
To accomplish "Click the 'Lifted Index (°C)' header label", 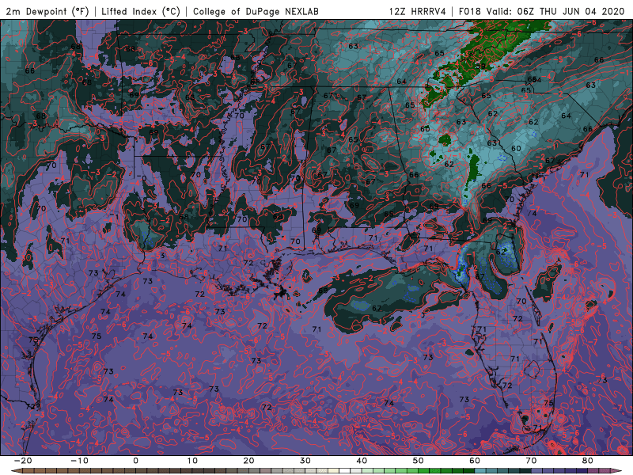I will click(x=141, y=12).
